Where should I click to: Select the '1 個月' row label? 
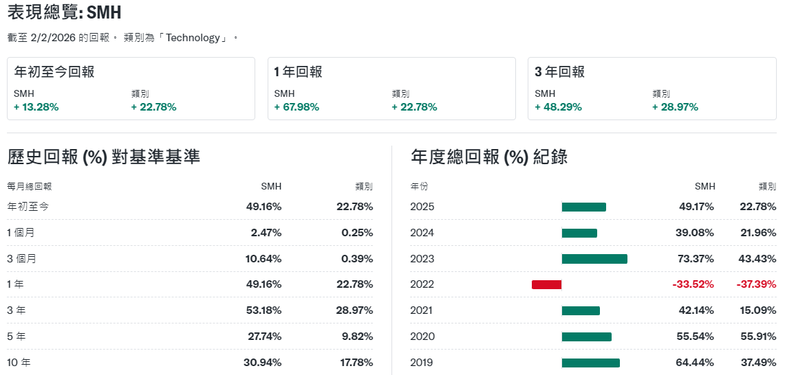pos(21,233)
